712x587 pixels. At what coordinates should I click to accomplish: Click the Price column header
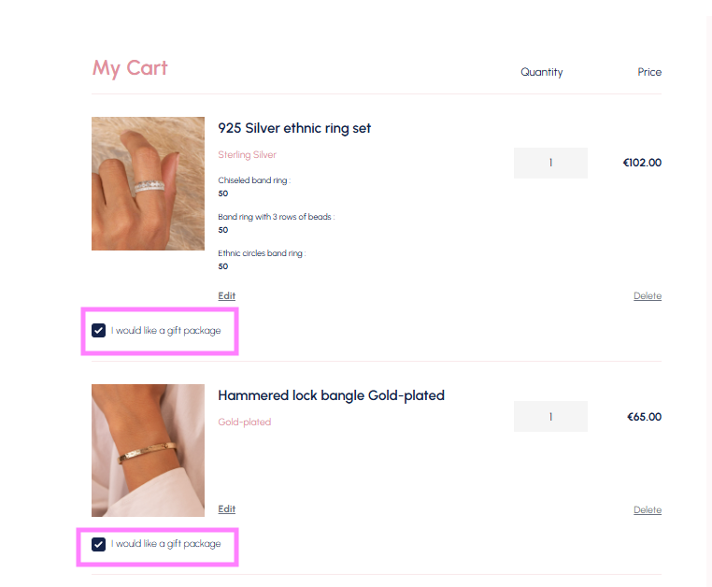(649, 72)
